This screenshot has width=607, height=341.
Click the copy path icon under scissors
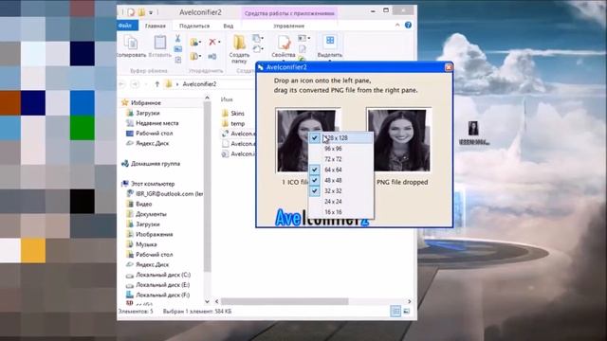(178, 49)
